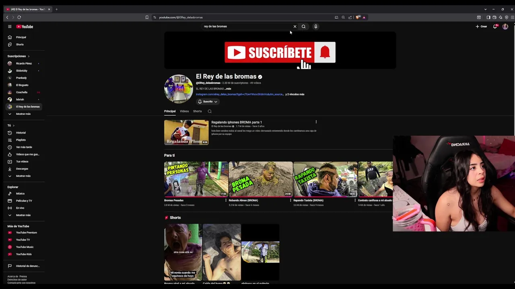Open a new browser tab

click(x=56, y=9)
